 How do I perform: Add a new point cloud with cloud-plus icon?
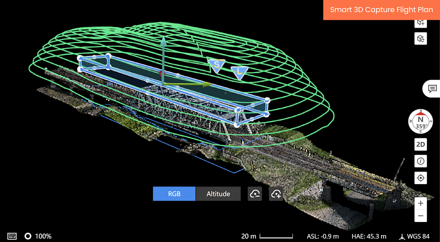[276, 194]
